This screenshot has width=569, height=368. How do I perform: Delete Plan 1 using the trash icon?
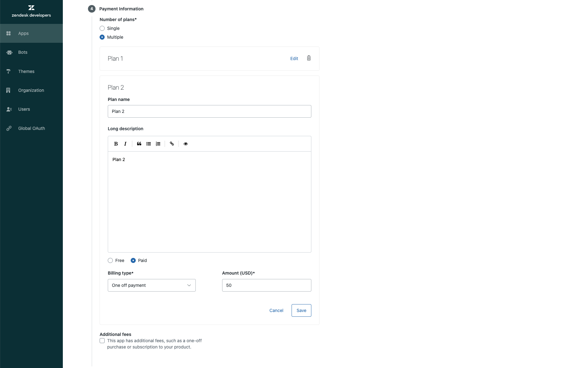pyautogui.click(x=309, y=58)
